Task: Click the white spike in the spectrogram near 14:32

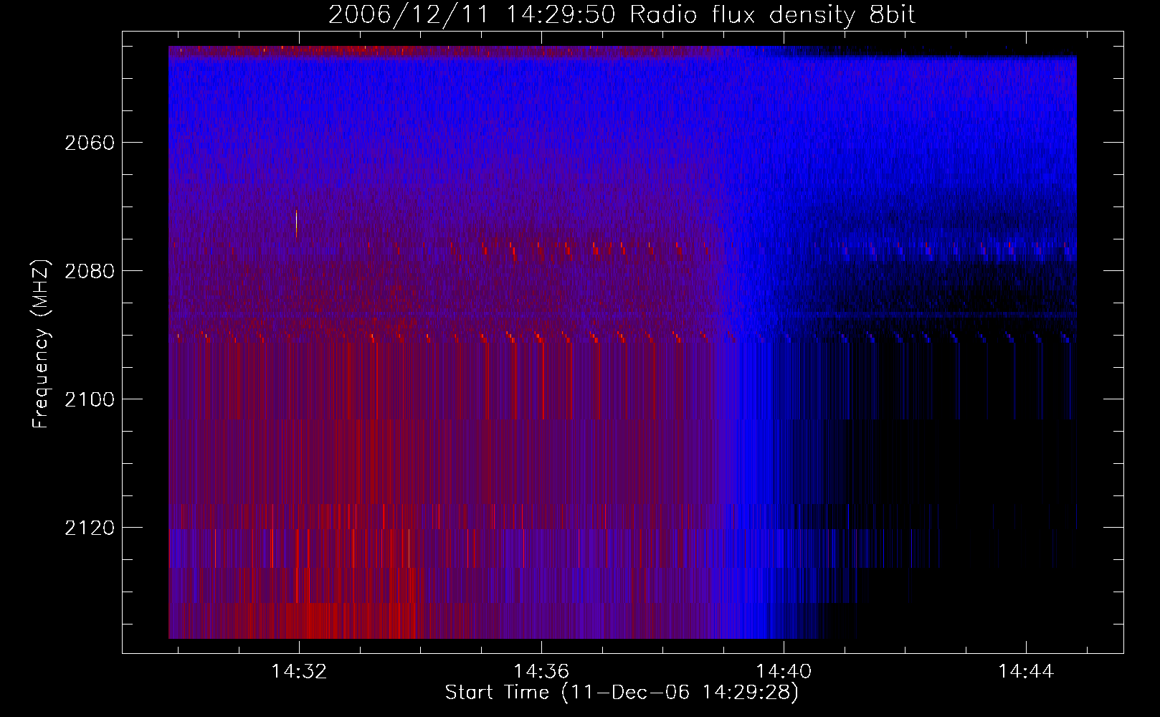Action: coord(296,224)
